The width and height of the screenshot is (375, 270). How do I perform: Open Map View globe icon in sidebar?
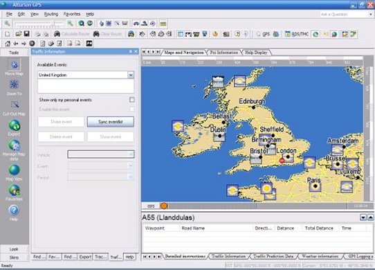pos(15,170)
